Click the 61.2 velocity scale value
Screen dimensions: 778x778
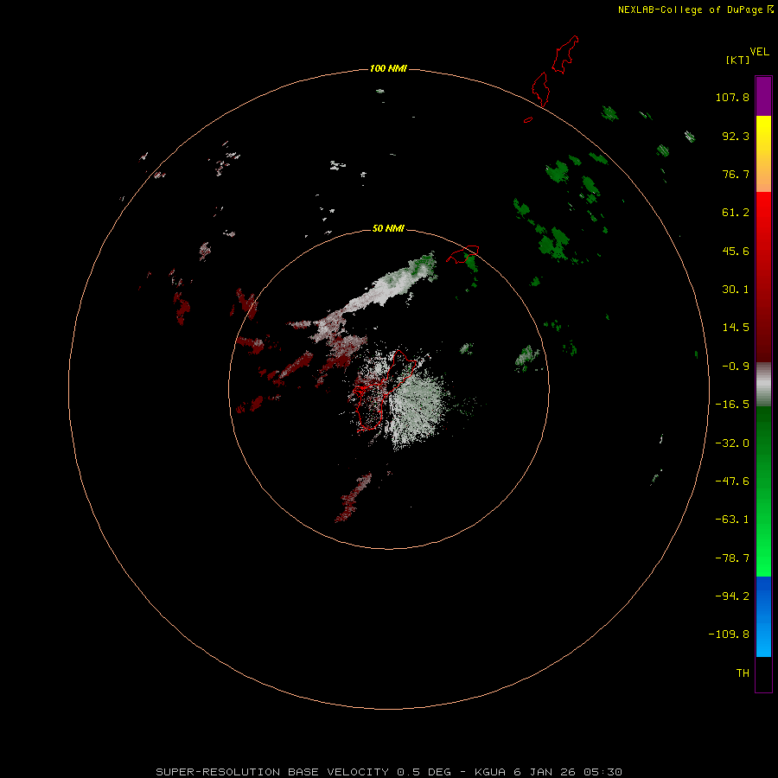736,213
